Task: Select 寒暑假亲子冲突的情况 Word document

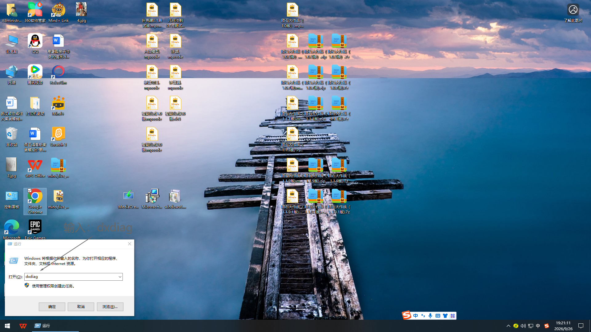Action: click(x=58, y=46)
